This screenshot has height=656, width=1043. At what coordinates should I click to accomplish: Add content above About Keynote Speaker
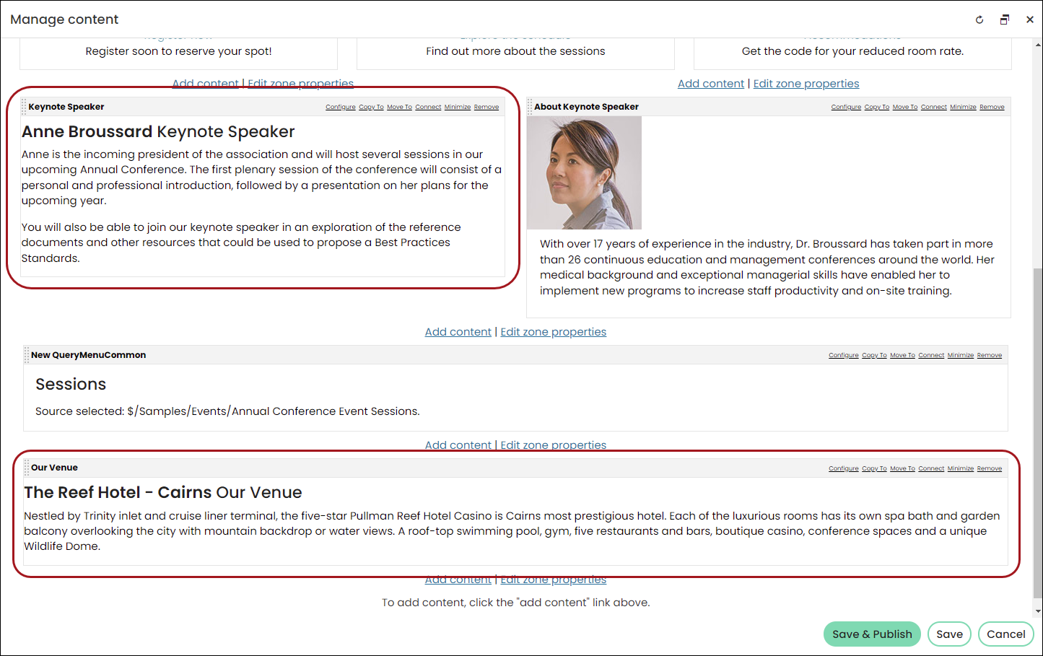click(711, 84)
